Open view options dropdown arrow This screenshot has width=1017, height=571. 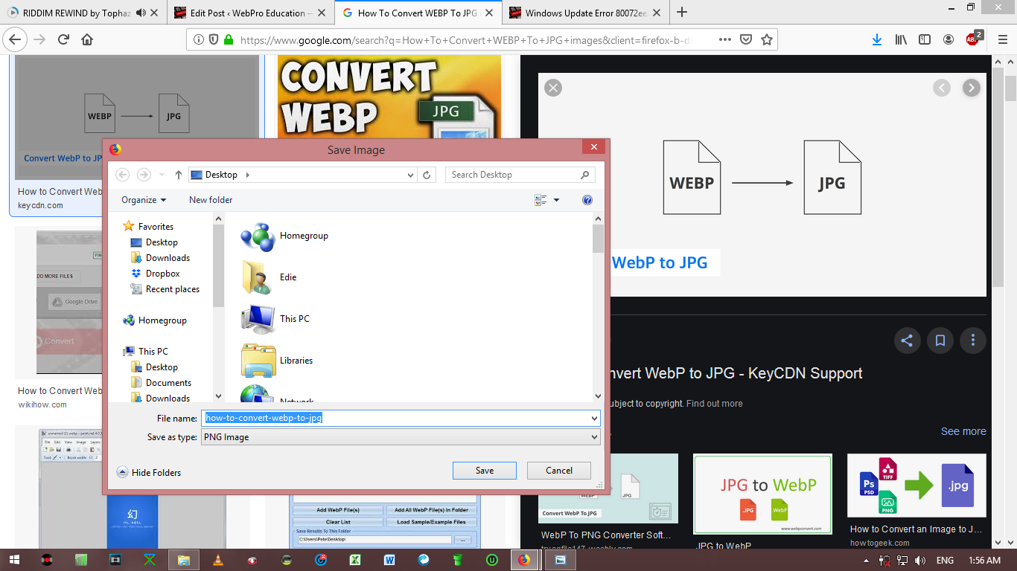pyautogui.click(x=556, y=200)
